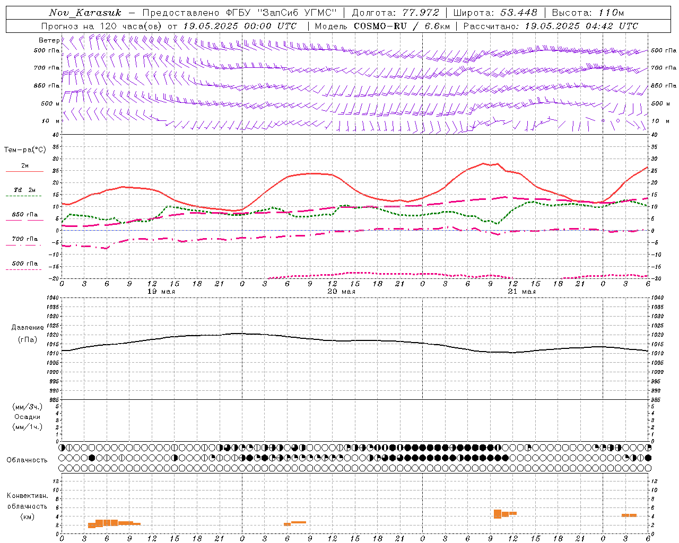Click the 'Широта: 53.448' latitude value

tap(495, 13)
